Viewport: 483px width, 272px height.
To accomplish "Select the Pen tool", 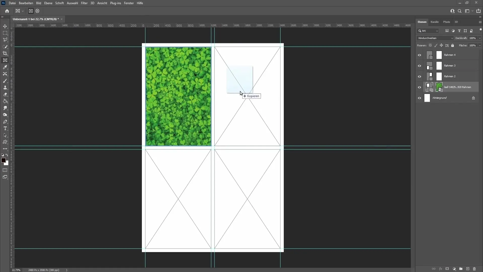I will pos(5,122).
